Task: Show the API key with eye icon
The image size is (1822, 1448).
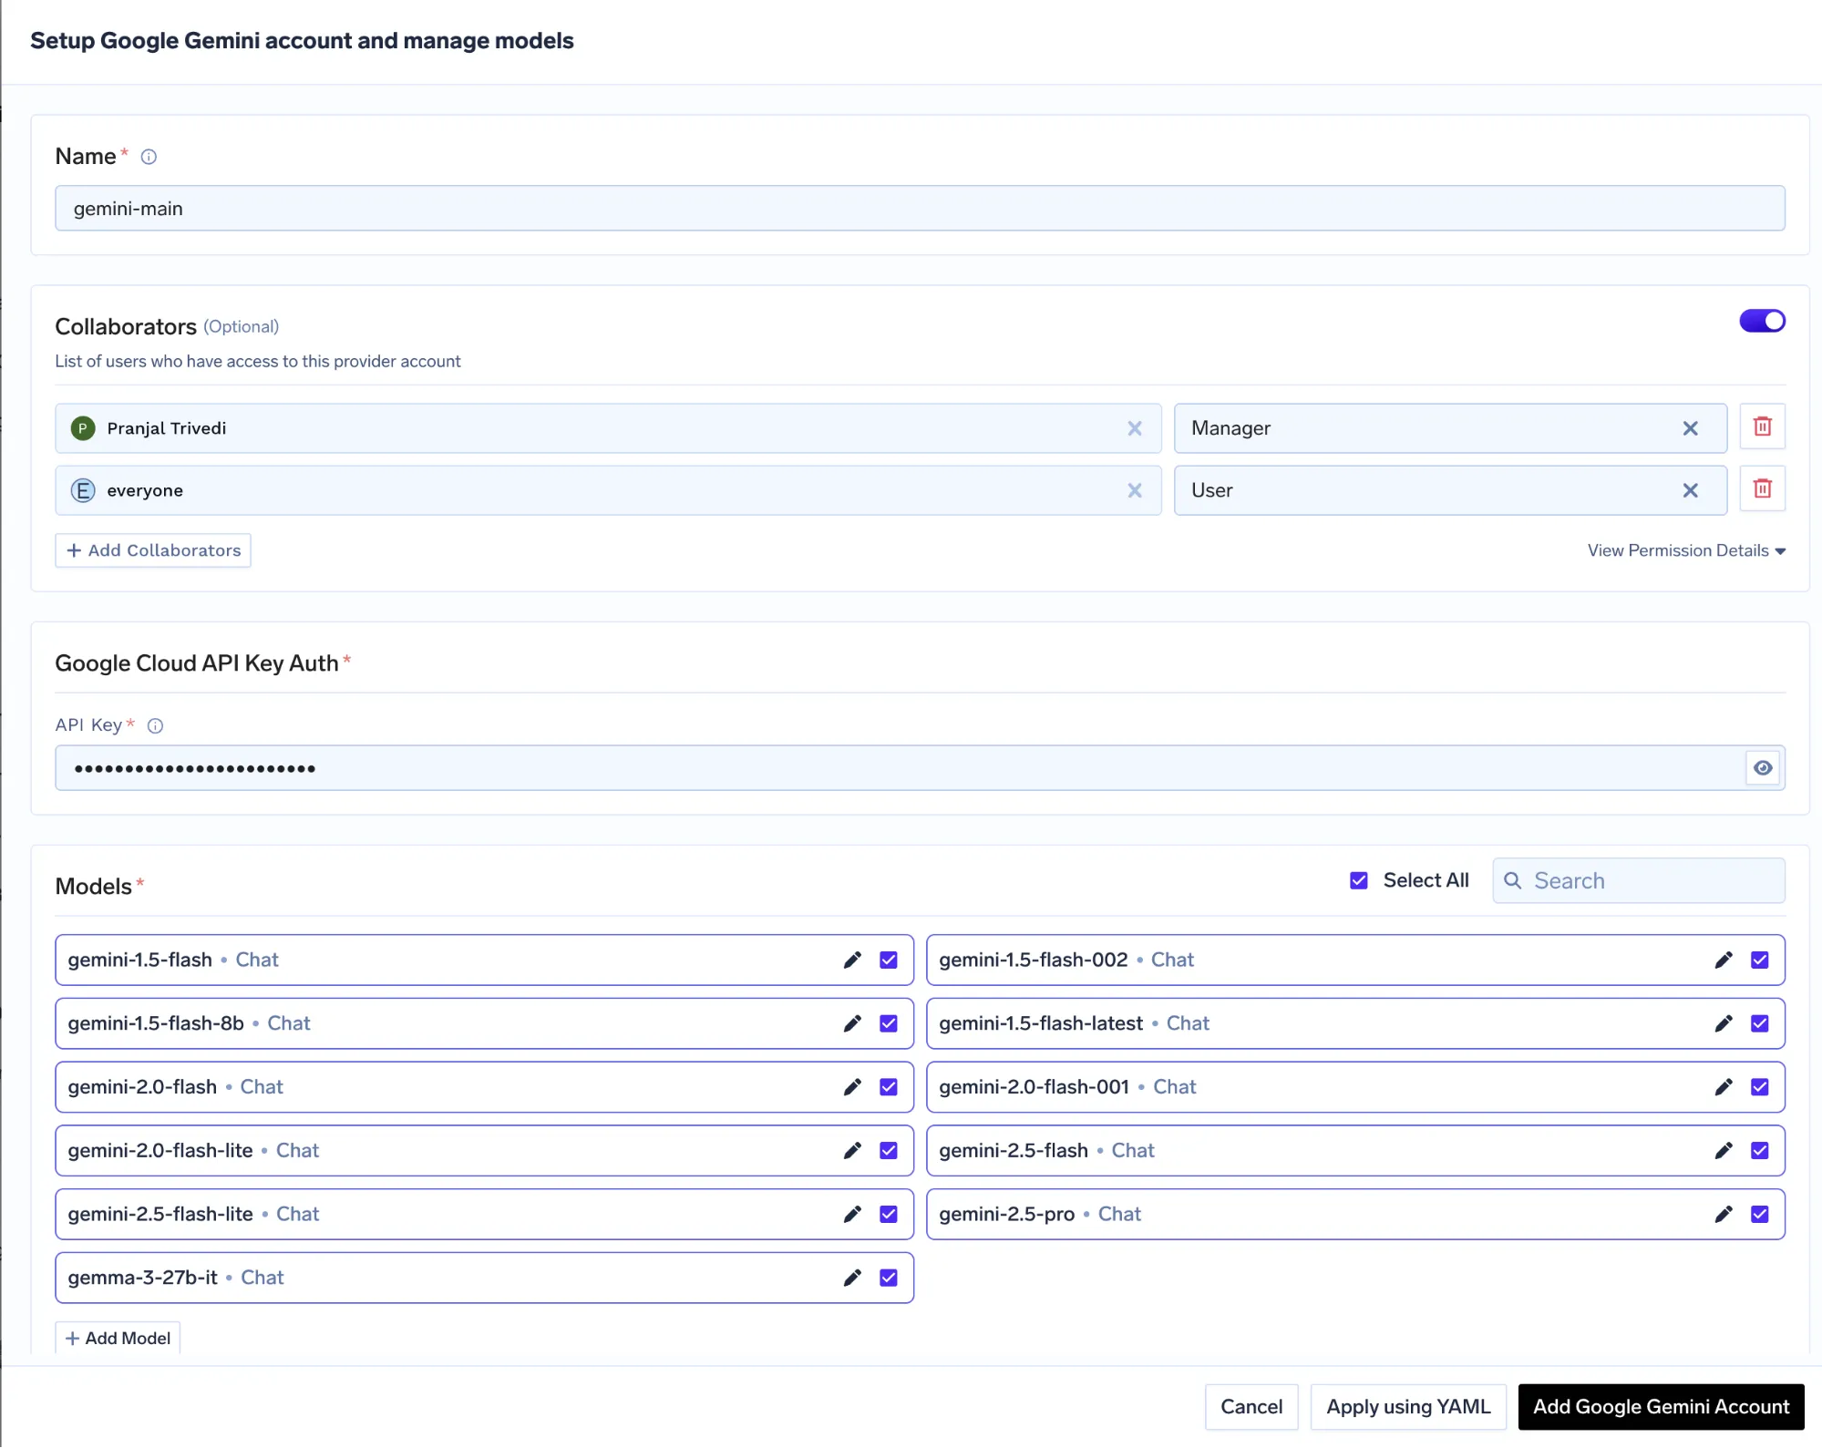Action: click(x=1763, y=768)
